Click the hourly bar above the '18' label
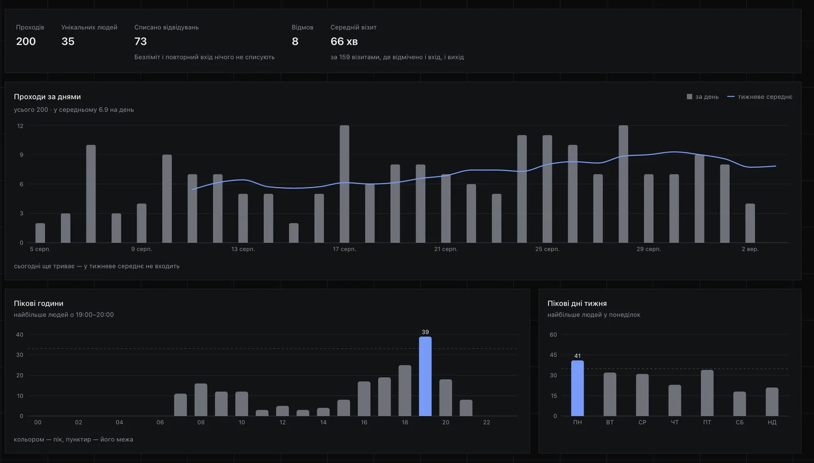This screenshot has width=814, height=463. click(x=405, y=390)
